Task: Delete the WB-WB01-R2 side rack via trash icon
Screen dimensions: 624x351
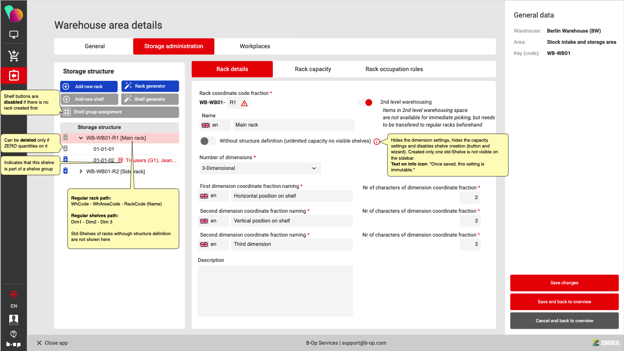Action: 65,171
